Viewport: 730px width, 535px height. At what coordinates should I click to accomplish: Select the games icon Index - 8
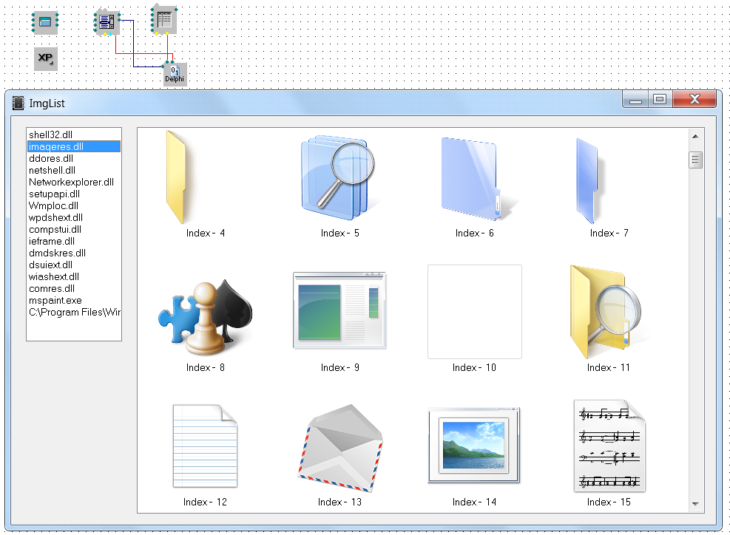pos(205,317)
